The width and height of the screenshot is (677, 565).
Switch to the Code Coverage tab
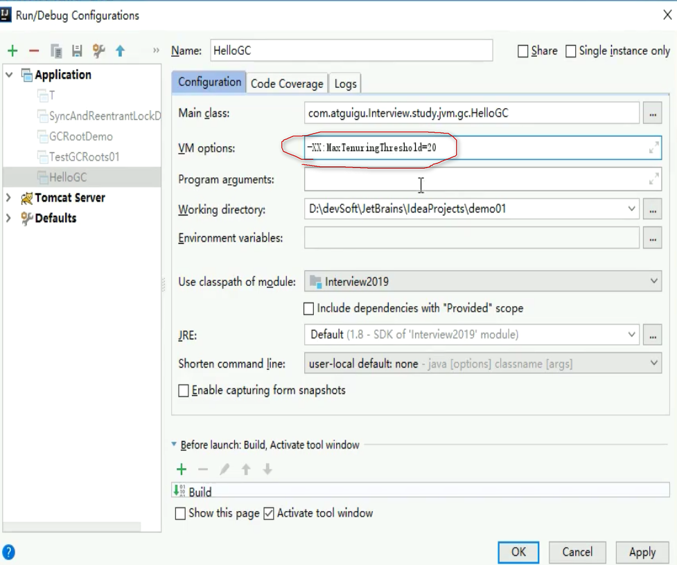coord(287,84)
